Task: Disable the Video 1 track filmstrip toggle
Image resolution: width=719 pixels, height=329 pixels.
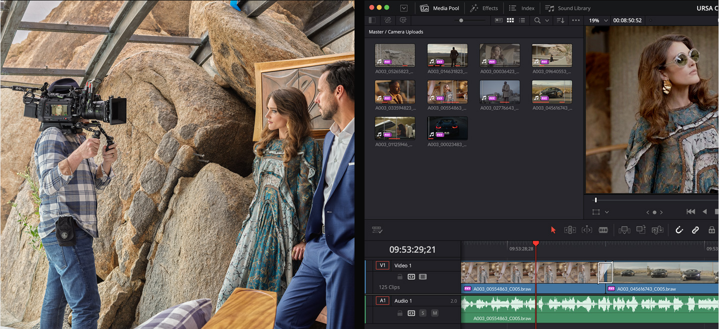Action: (423, 277)
